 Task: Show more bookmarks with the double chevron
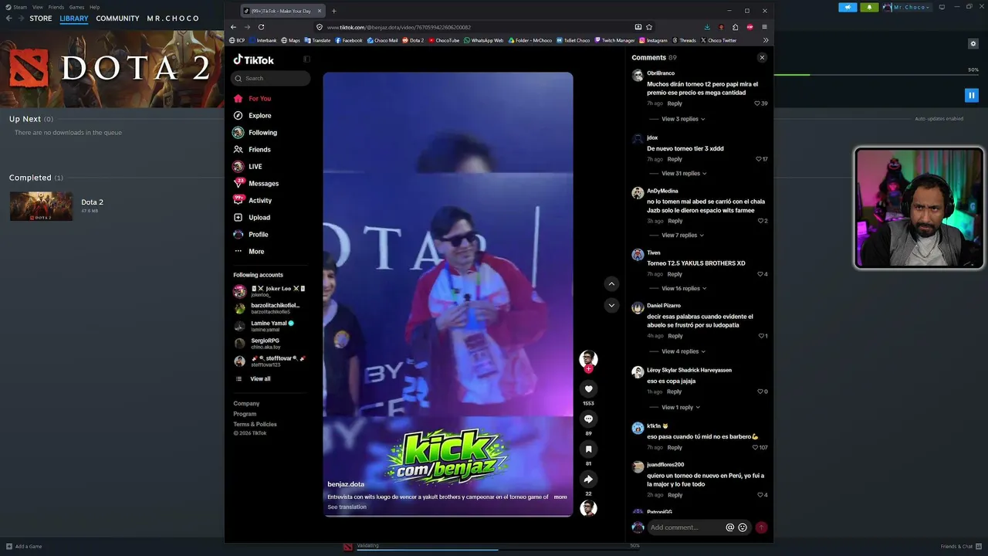click(766, 40)
